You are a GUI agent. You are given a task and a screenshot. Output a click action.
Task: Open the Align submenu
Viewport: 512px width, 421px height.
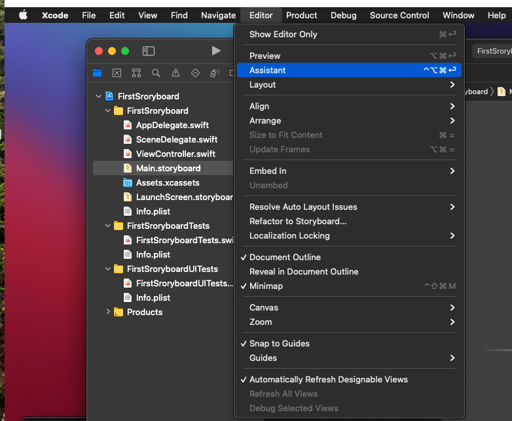[349, 106]
